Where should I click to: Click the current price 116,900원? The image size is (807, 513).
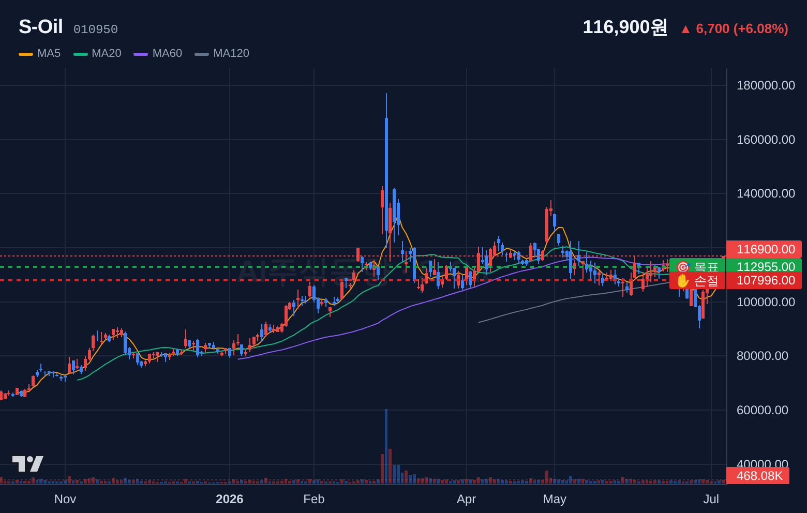[x=625, y=27]
